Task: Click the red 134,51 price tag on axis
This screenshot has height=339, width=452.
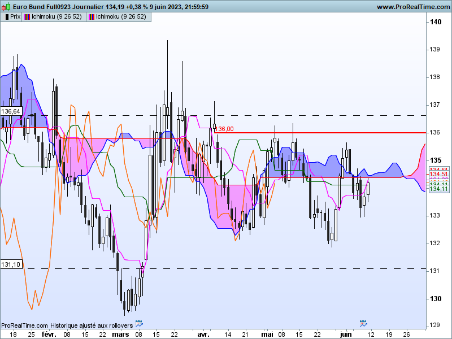Action: coord(439,174)
